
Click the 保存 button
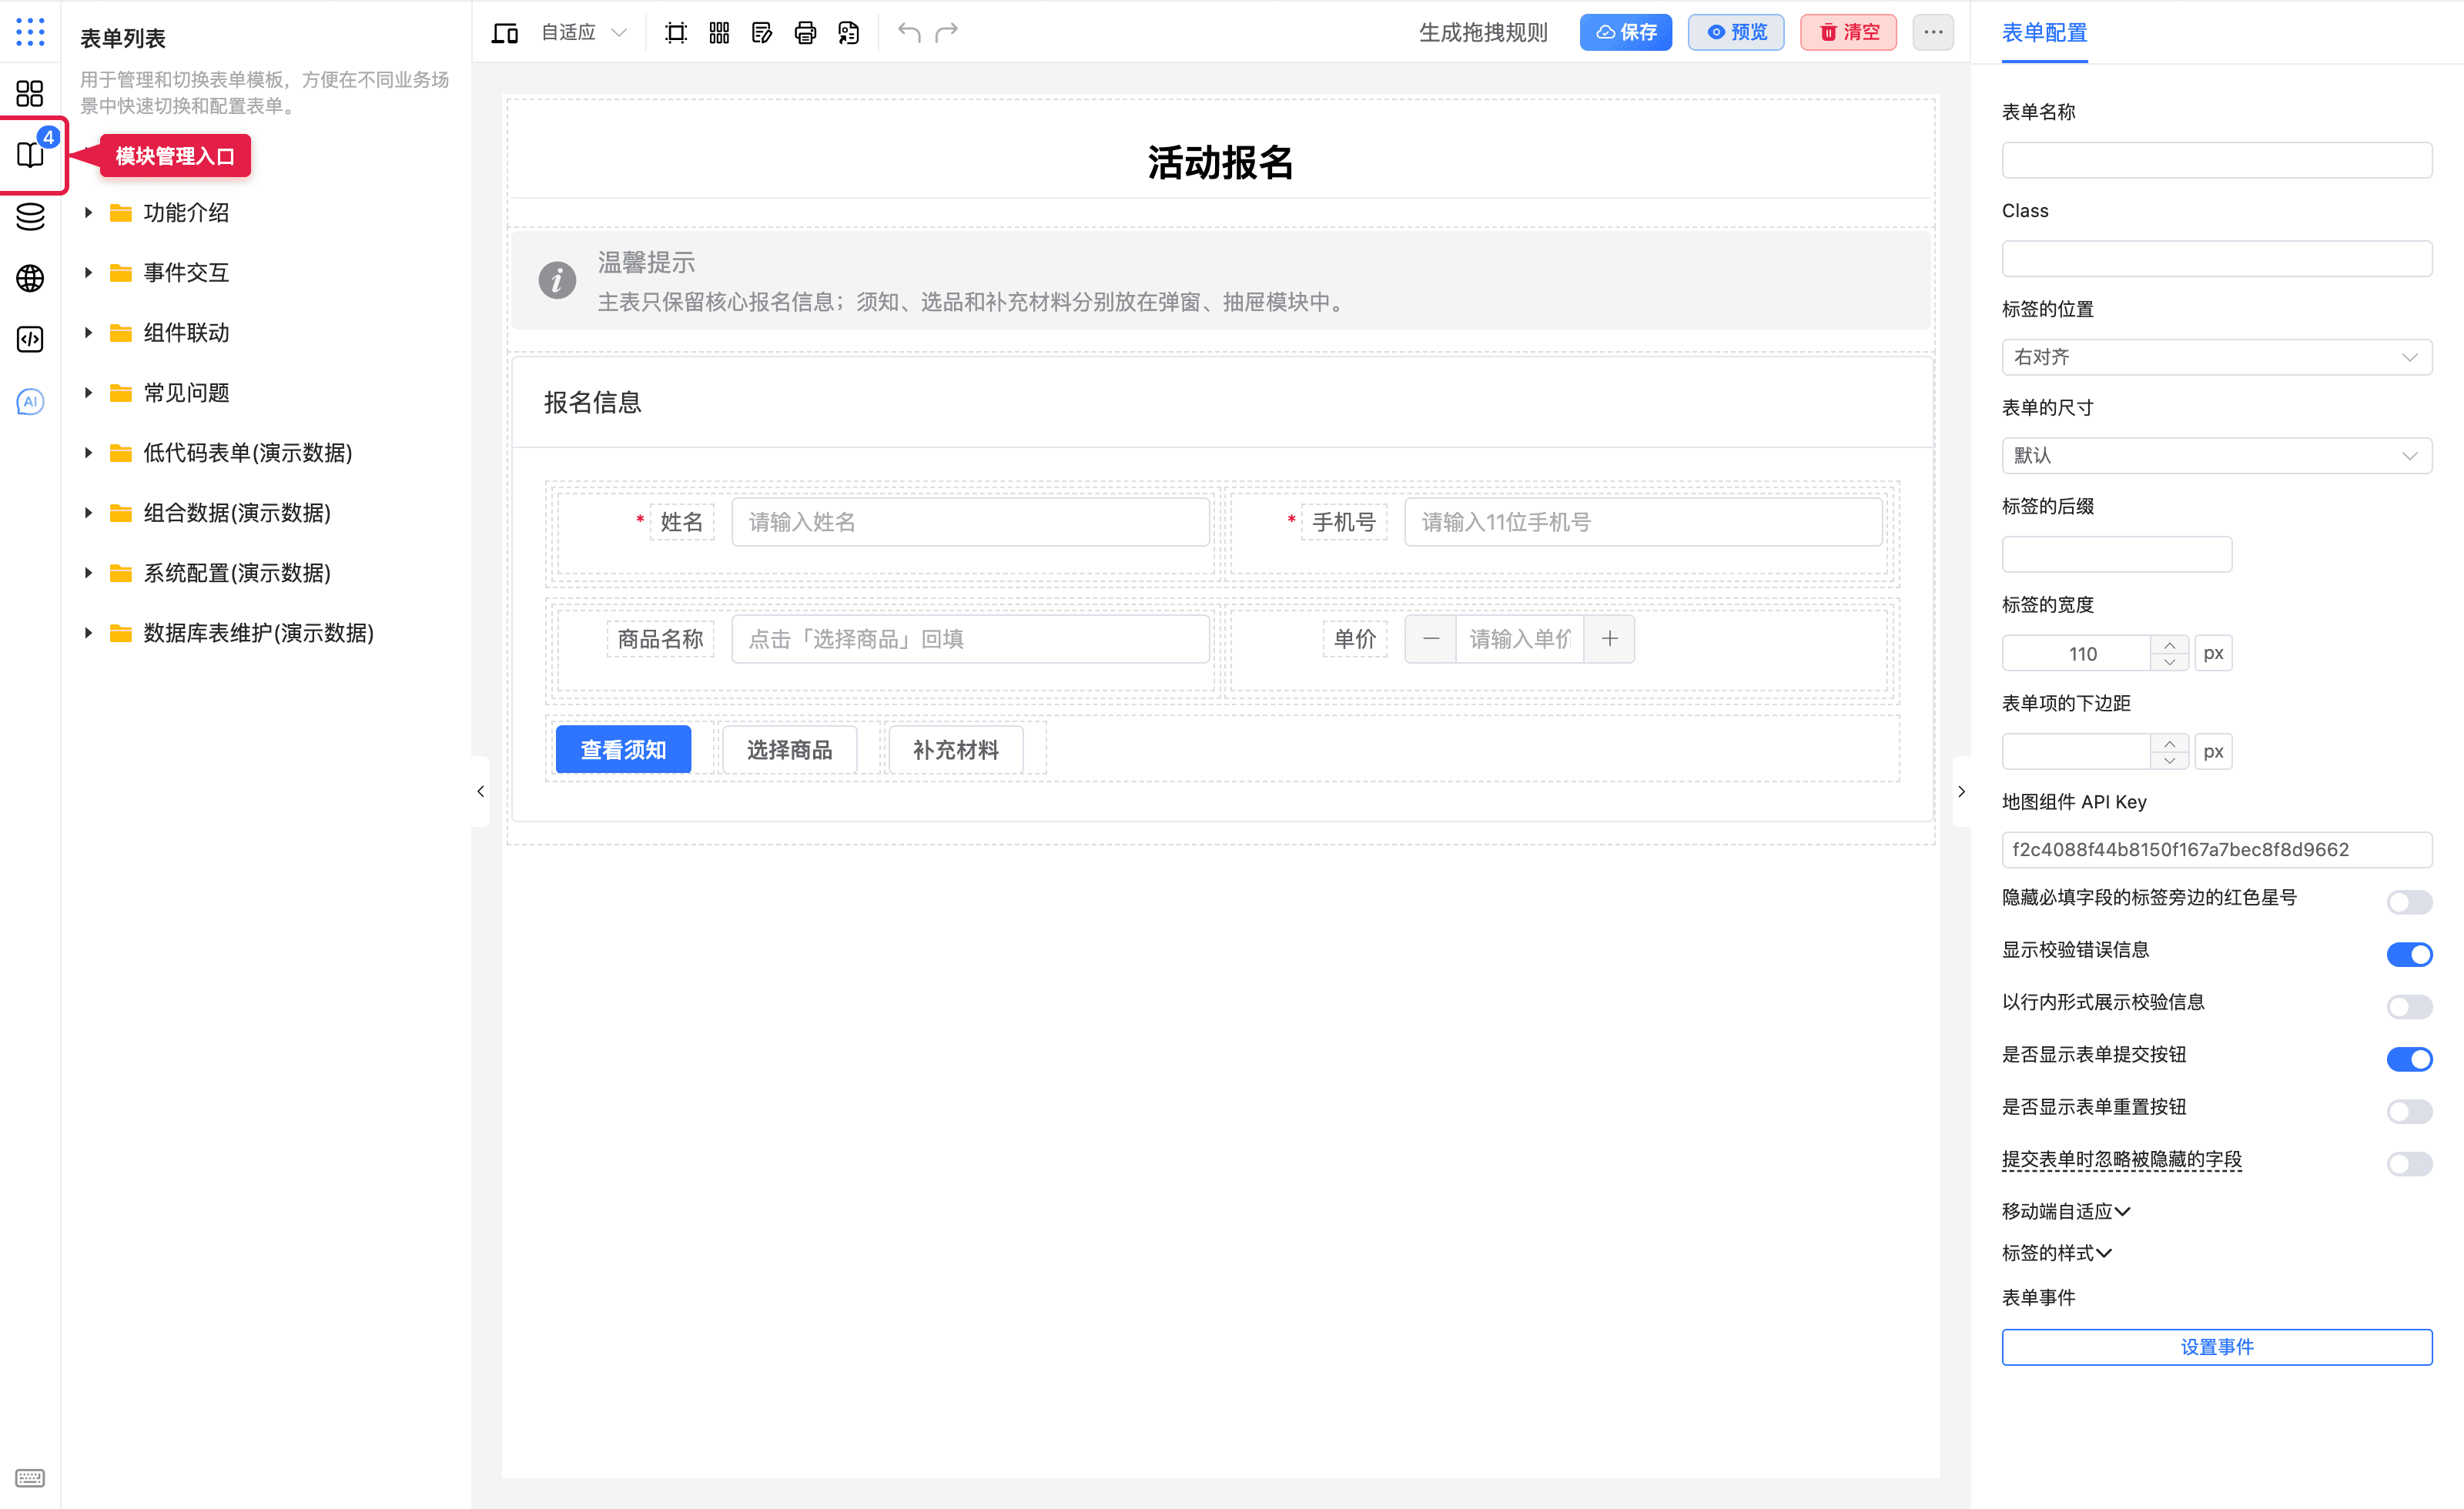point(1625,32)
